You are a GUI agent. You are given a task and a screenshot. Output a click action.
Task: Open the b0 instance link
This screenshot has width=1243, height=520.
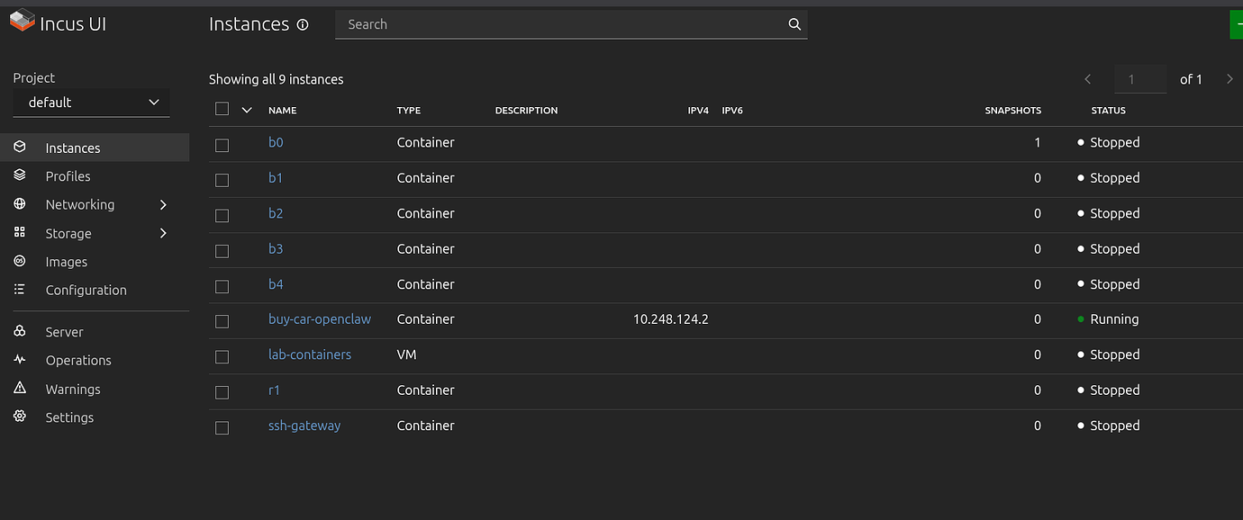(276, 142)
